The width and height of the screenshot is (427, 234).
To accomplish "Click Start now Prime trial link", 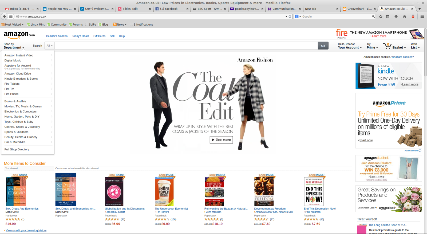I will [366, 140].
